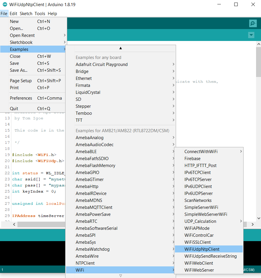Expand the Temboo examples submenu

[120, 113]
